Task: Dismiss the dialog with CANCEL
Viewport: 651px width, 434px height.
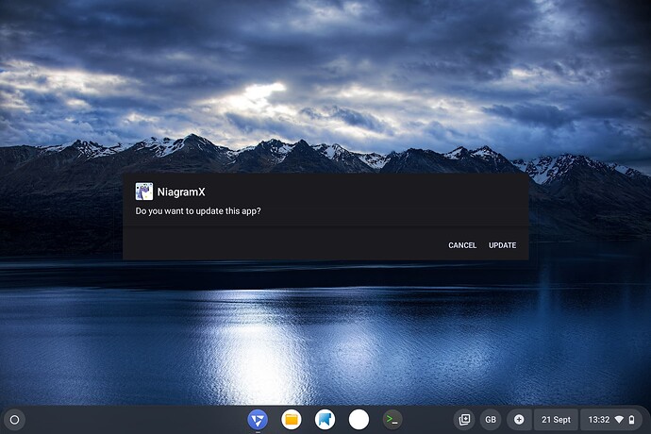Action: 462,245
